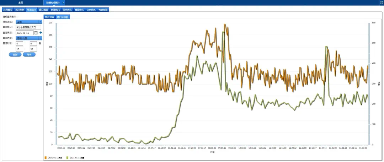Switch to the 统计列表 tab
Screen dimensions: 384x162
[49, 17]
